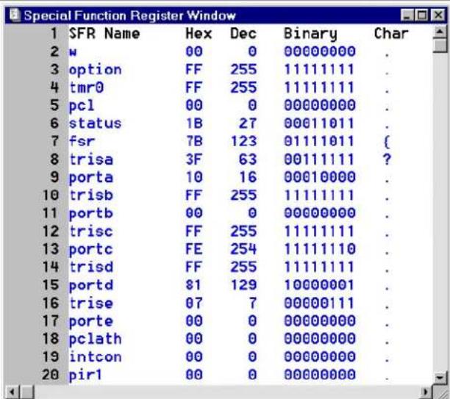Select the 'w' register name

point(73,52)
